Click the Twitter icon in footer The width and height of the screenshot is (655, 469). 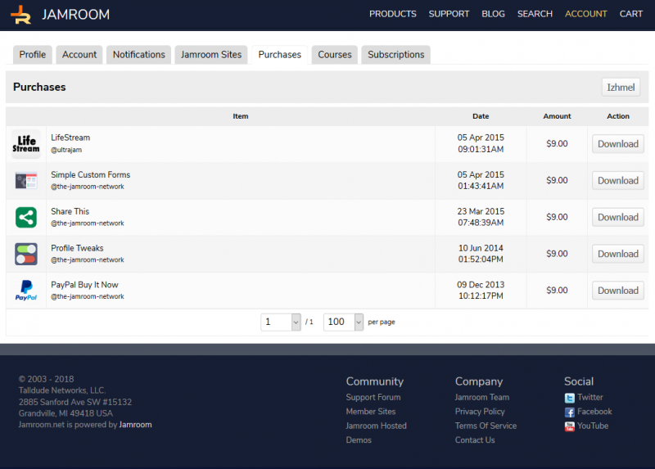(570, 398)
